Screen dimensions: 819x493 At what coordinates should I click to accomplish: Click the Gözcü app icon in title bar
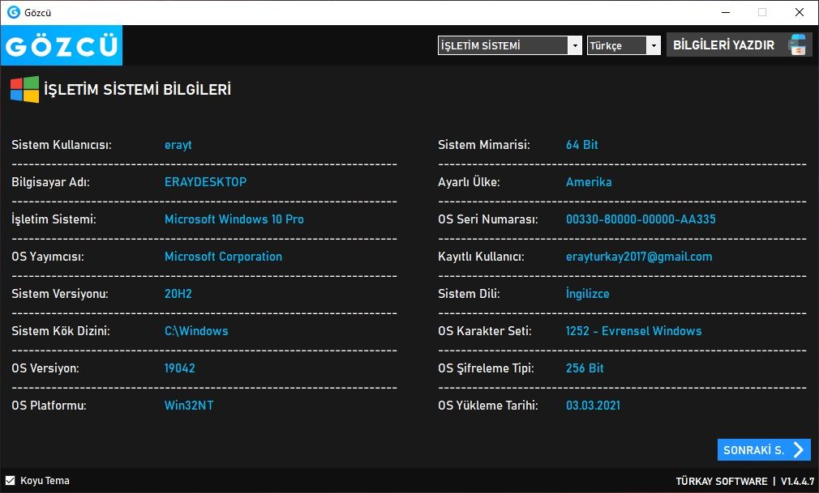coord(14,12)
